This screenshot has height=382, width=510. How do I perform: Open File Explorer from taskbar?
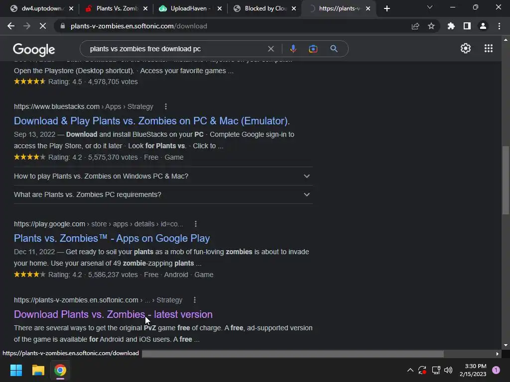38,370
